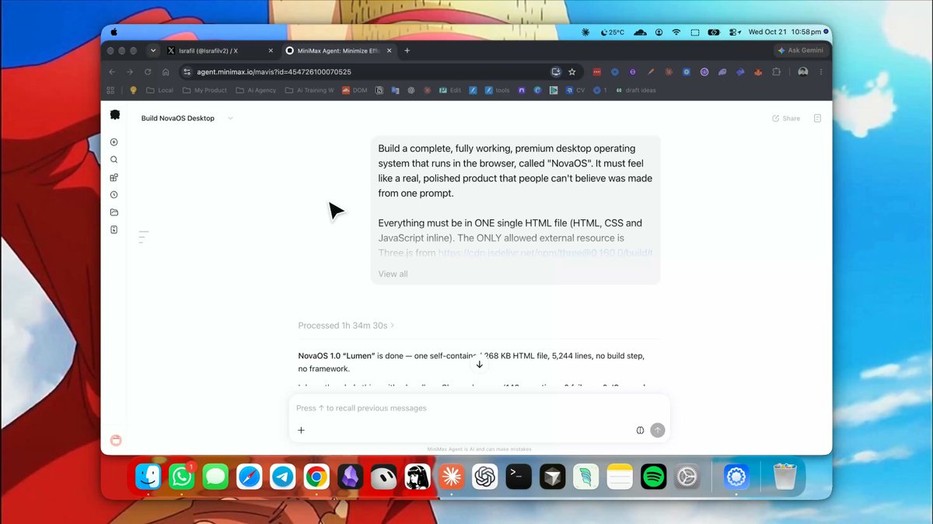Click the circle icon left of send button
The image size is (933, 524).
point(641,430)
